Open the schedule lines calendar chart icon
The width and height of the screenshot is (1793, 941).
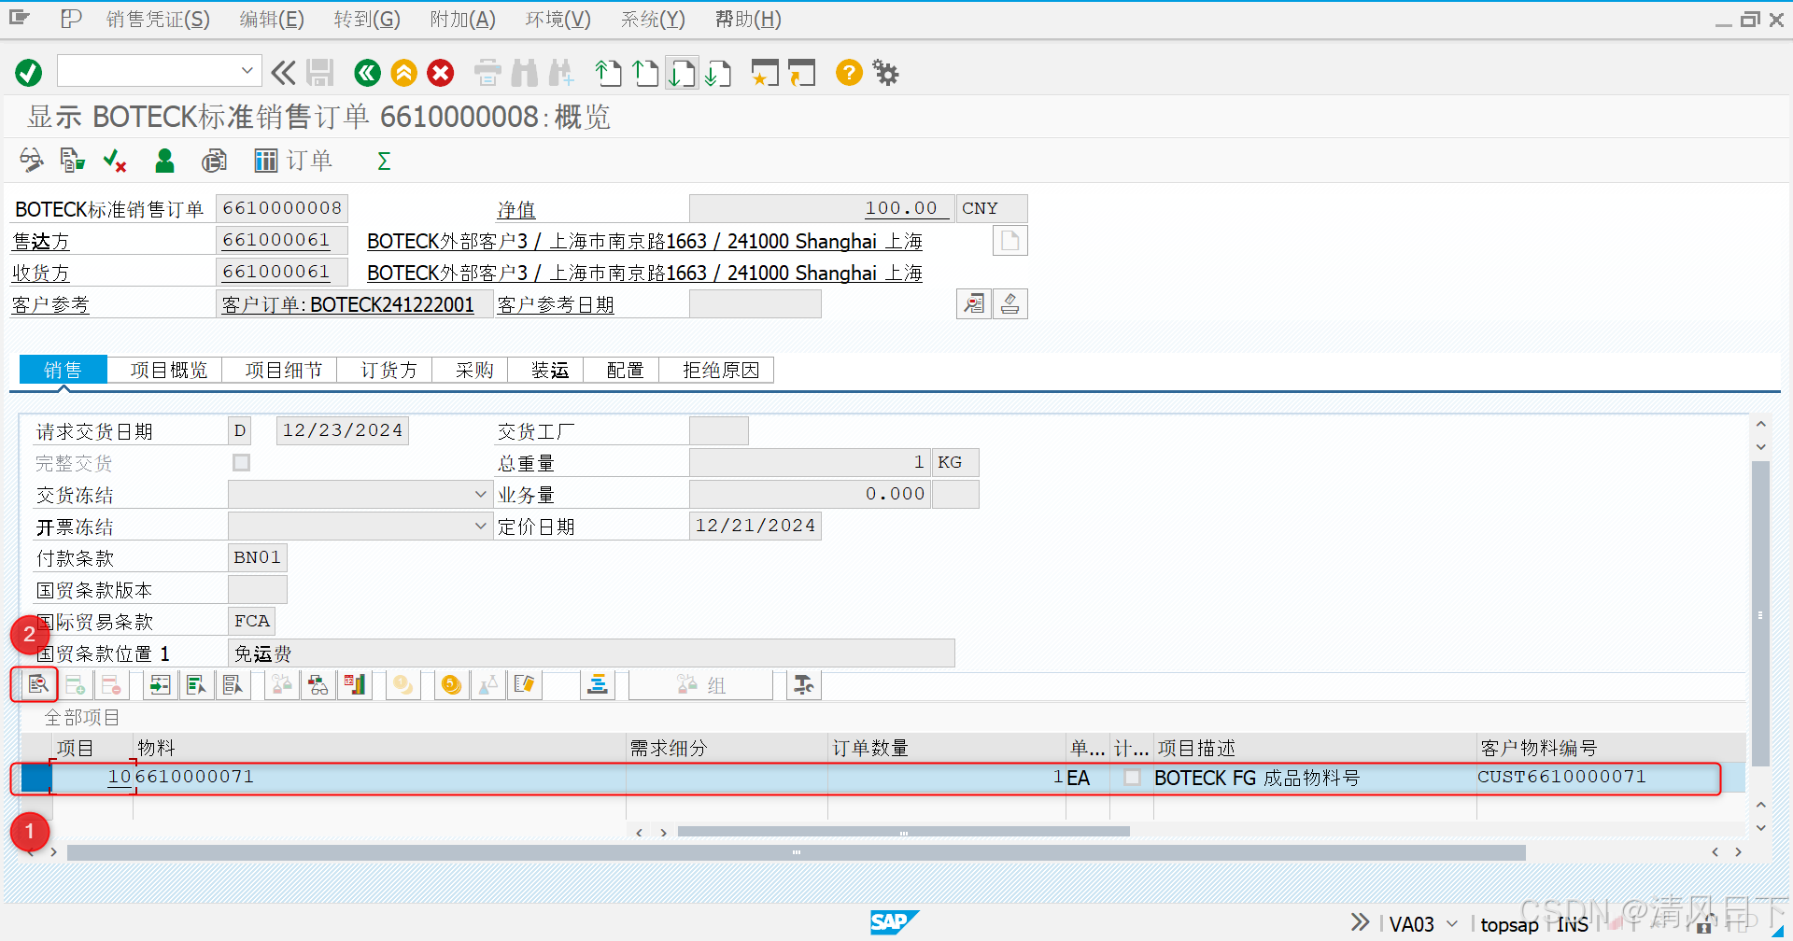(355, 685)
